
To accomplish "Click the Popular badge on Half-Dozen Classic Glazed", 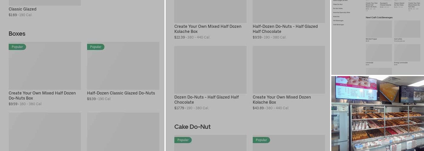I will [95, 47].
